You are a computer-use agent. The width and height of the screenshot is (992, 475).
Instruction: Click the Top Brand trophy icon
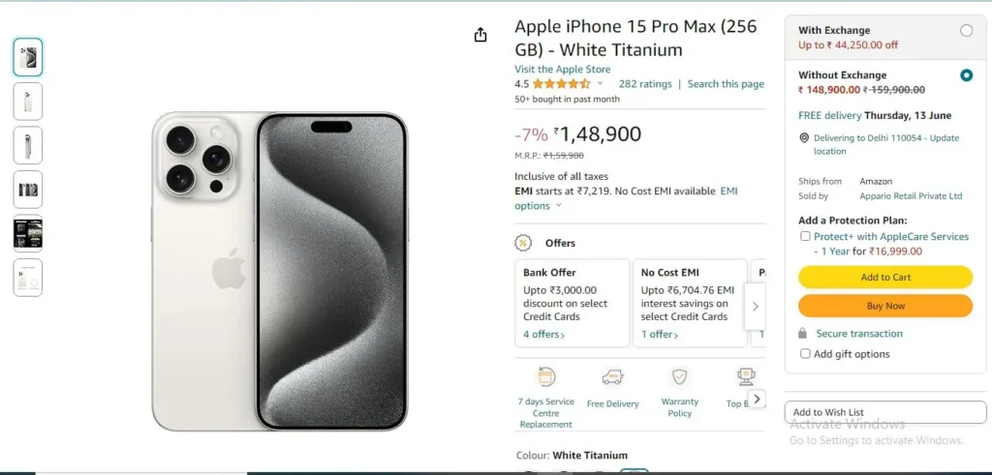(746, 377)
